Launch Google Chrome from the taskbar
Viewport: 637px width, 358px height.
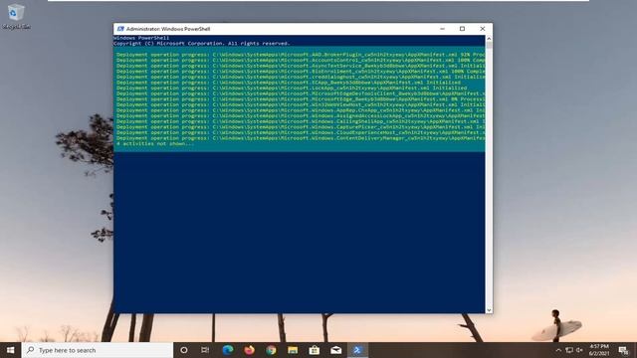[x=271, y=350]
